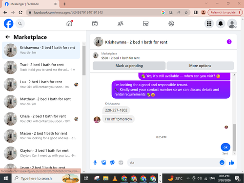
Task: Click Krishawnna's avatar beside her messages
Action: click(x=97, y=120)
